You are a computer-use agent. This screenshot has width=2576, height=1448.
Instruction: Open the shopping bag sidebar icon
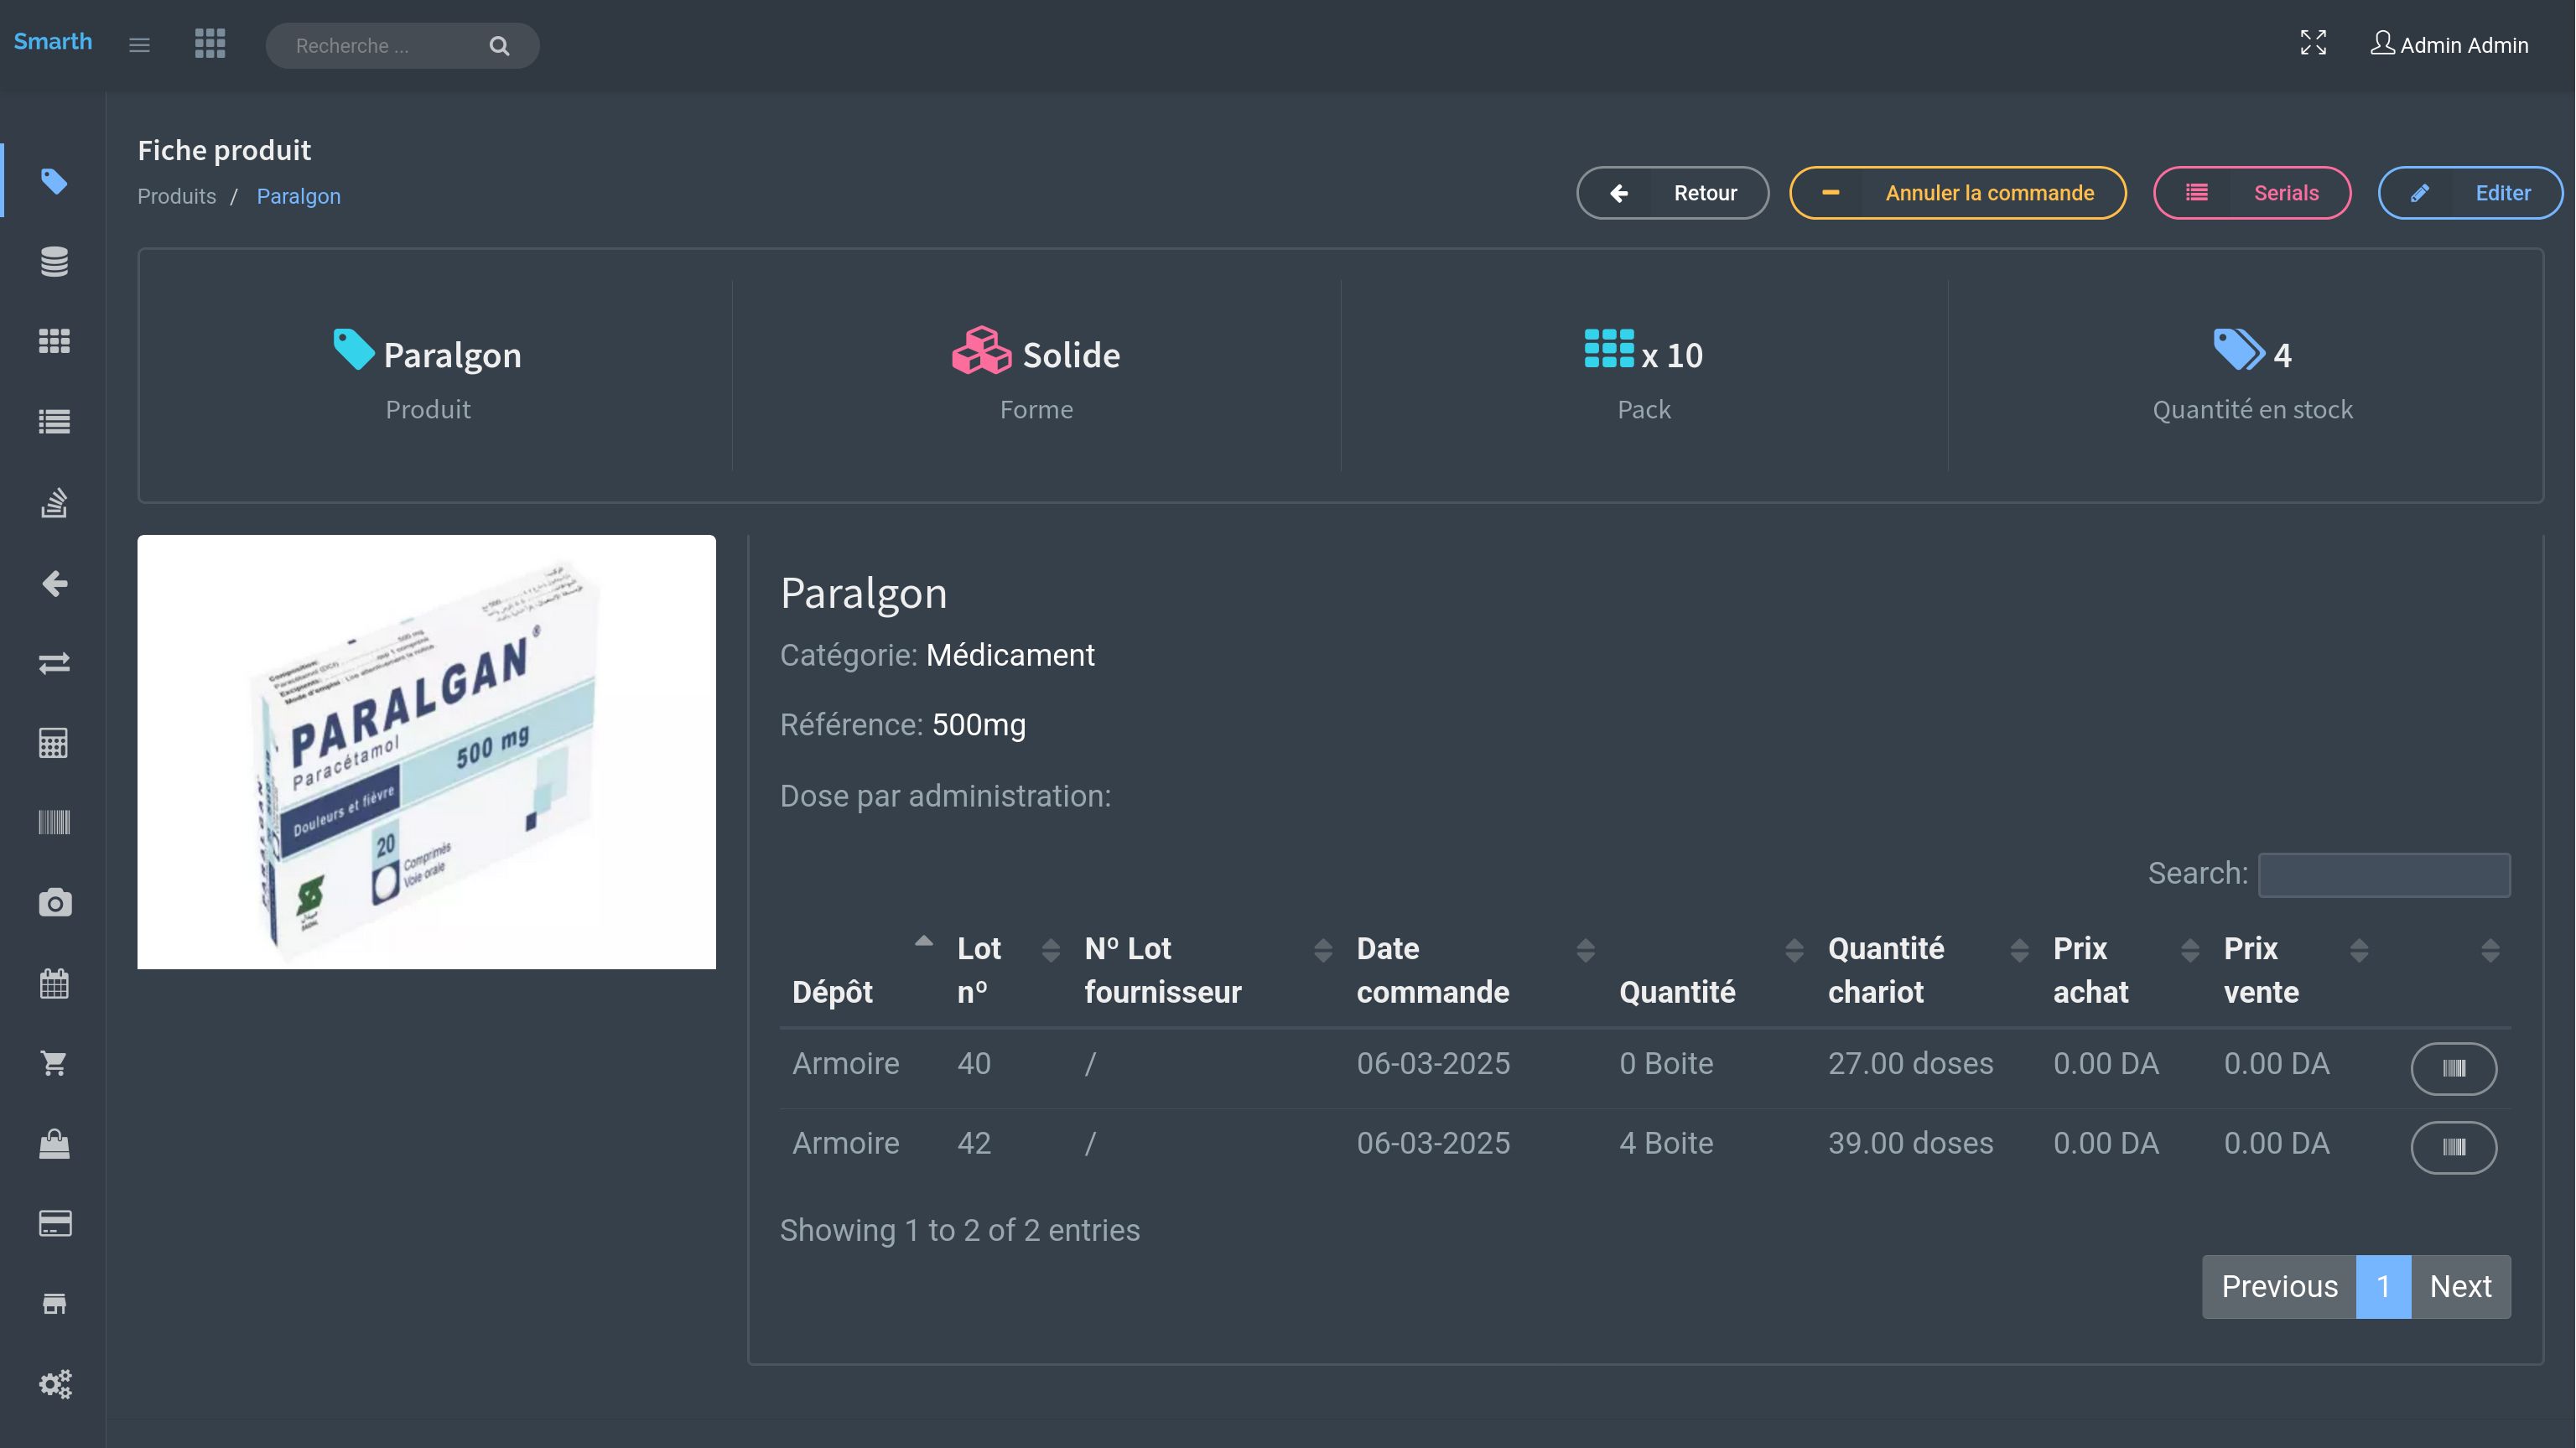(54, 1143)
